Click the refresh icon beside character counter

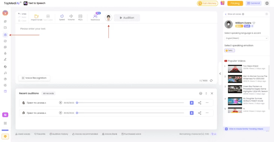(211, 81)
